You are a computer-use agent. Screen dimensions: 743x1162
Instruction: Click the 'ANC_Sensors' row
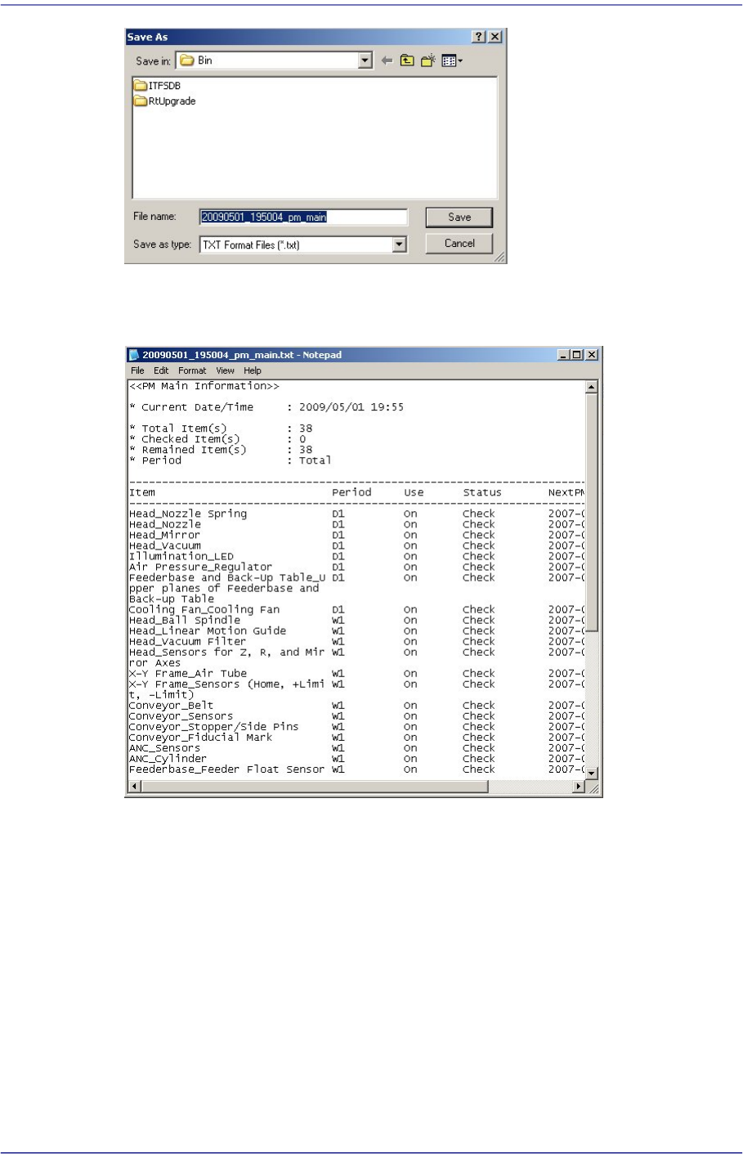coord(356,747)
